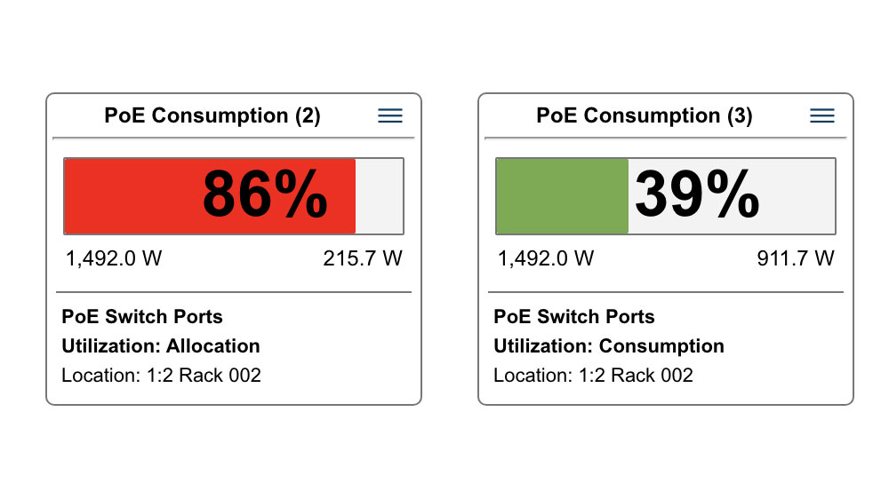Click the green 39% utilization bar
The height and width of the screenshot is (499, 889).
(562, 196)
